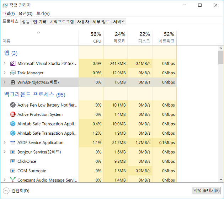The width and height of the screenshot is (224, 199).
Task: Switch to the 시작프로그램 tab
Action: (x=62, y=22)
